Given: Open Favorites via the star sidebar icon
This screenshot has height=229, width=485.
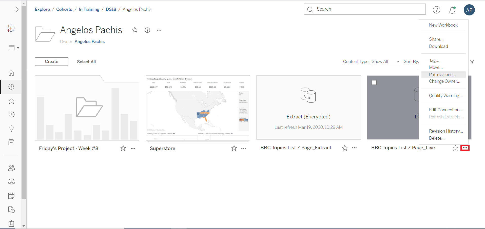Looking at the screenshot, I should (11, 101).
